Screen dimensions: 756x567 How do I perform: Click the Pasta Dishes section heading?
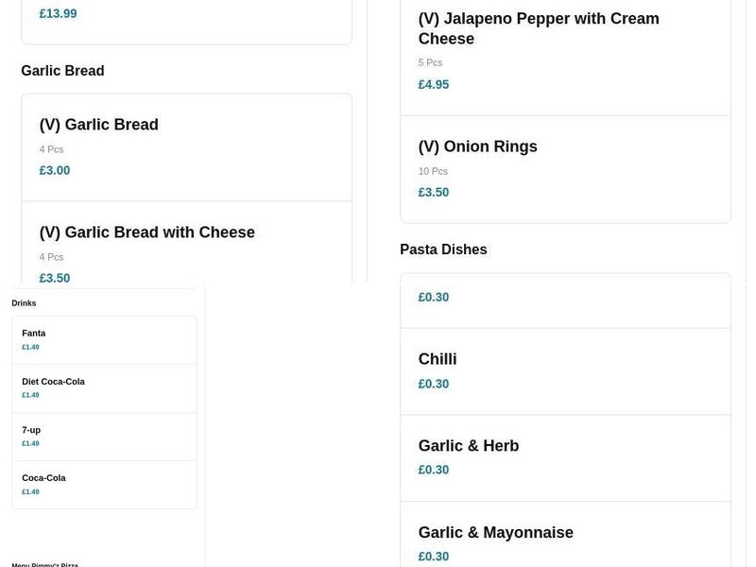(x=443, y=249)
